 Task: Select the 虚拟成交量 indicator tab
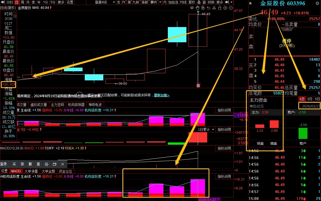[39, 105]
